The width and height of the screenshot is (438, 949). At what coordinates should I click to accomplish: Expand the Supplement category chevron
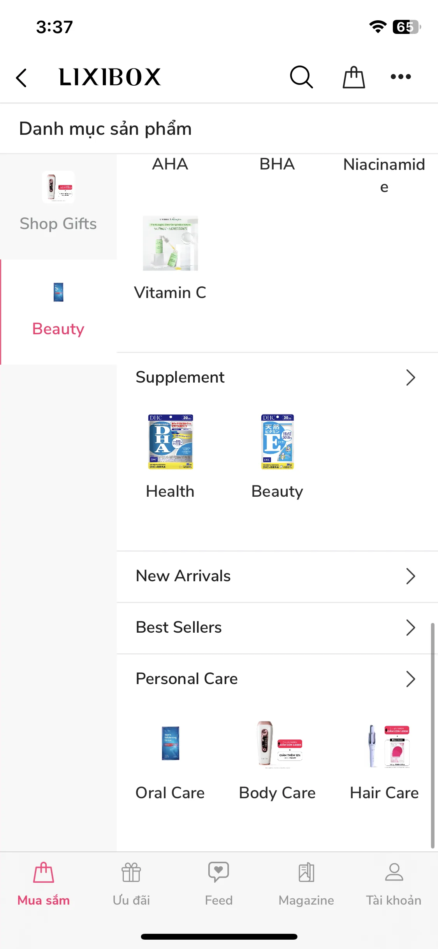point(410,377)
